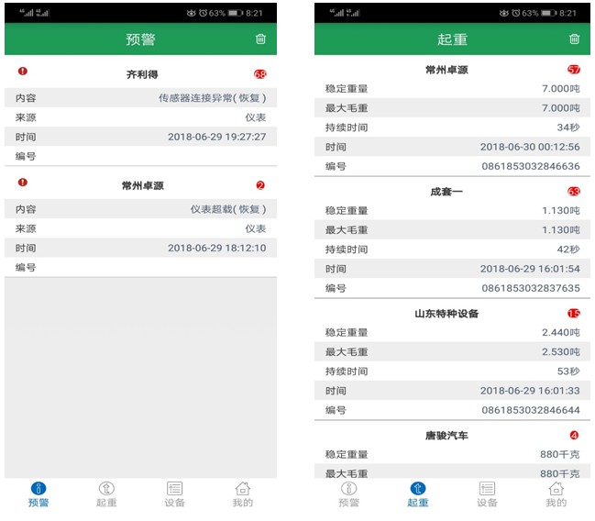Tap trash icon in 预警 header
595x521 pixels.
pos(261,39)
